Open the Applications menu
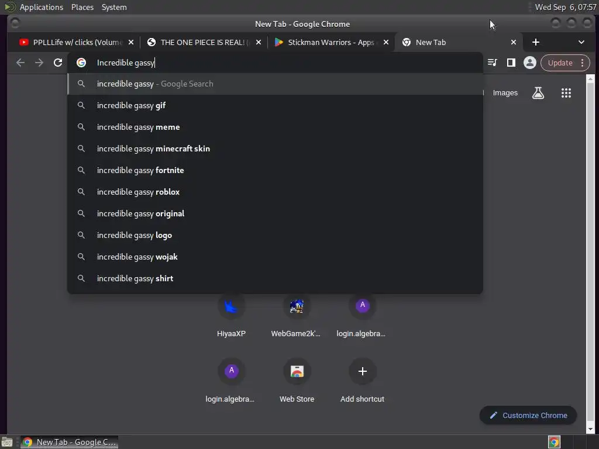 click(x=42, y=7)
